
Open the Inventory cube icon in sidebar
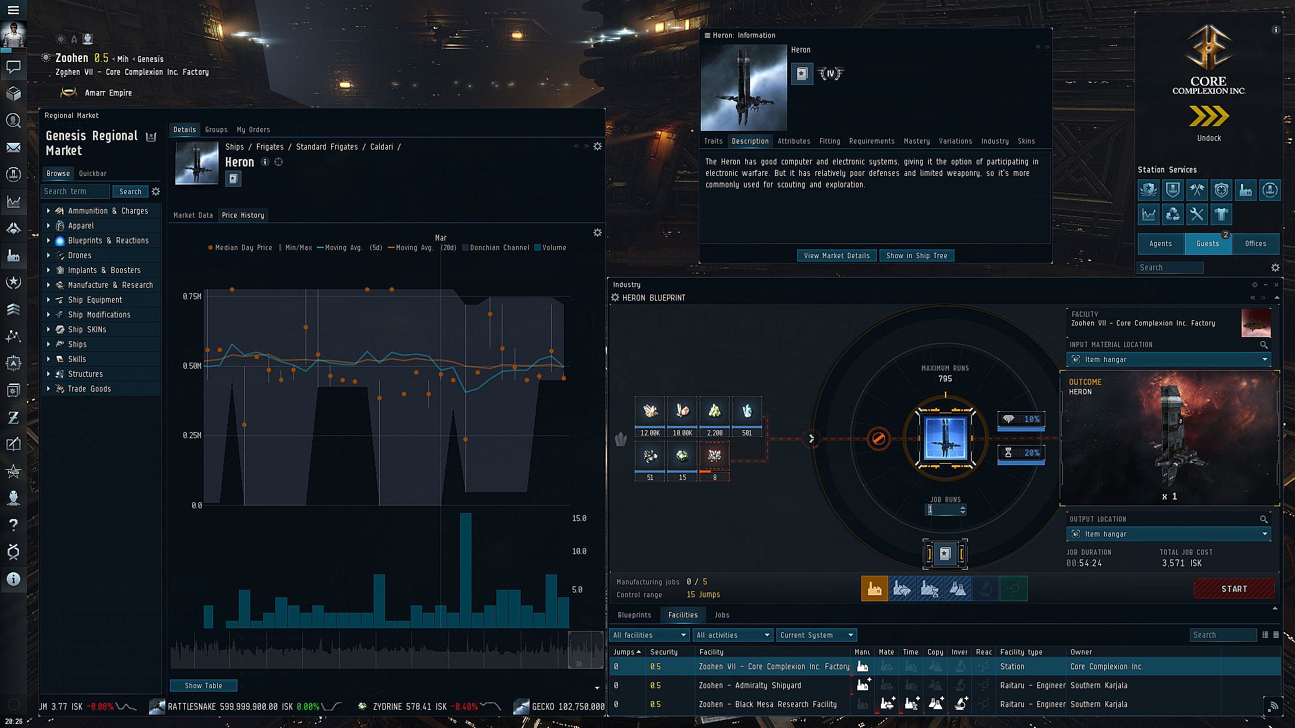(x=13, y=94)
